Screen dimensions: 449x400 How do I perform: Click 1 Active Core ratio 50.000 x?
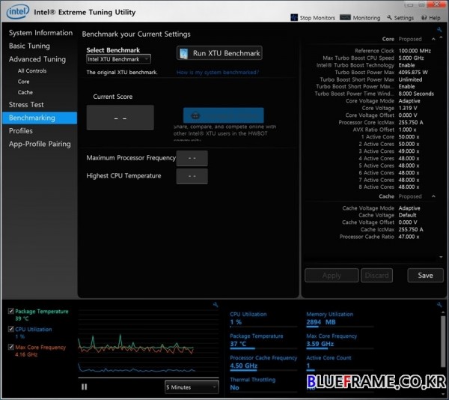409,136
